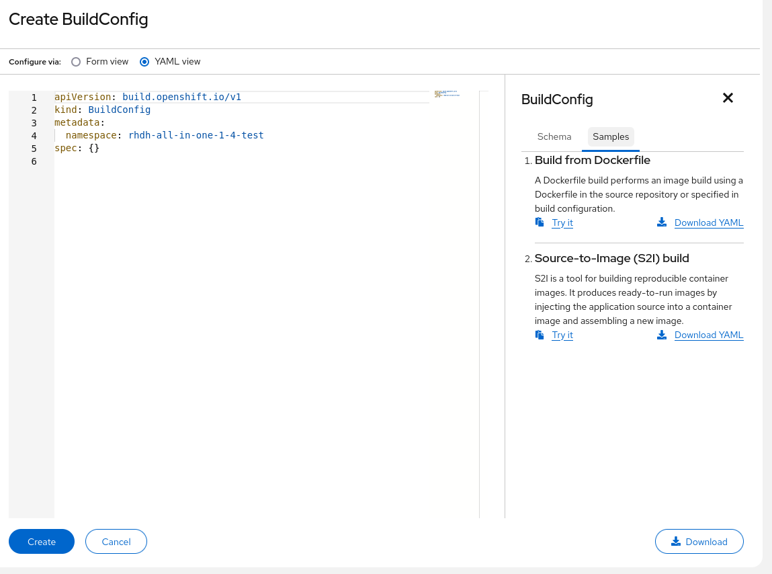Download YAML for the S2I build
Viewport: 772px width, 574px height.
(709, 335)
